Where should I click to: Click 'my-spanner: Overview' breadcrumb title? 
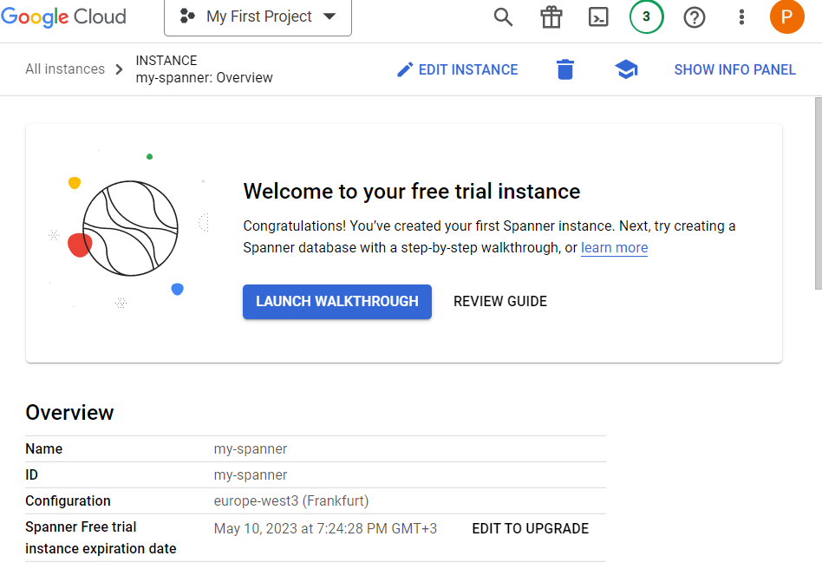tap(204, 77)
